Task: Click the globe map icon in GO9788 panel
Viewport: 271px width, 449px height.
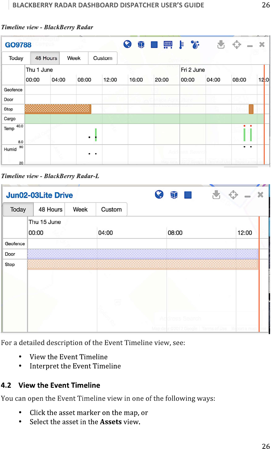Action: (x=127, y=44)
